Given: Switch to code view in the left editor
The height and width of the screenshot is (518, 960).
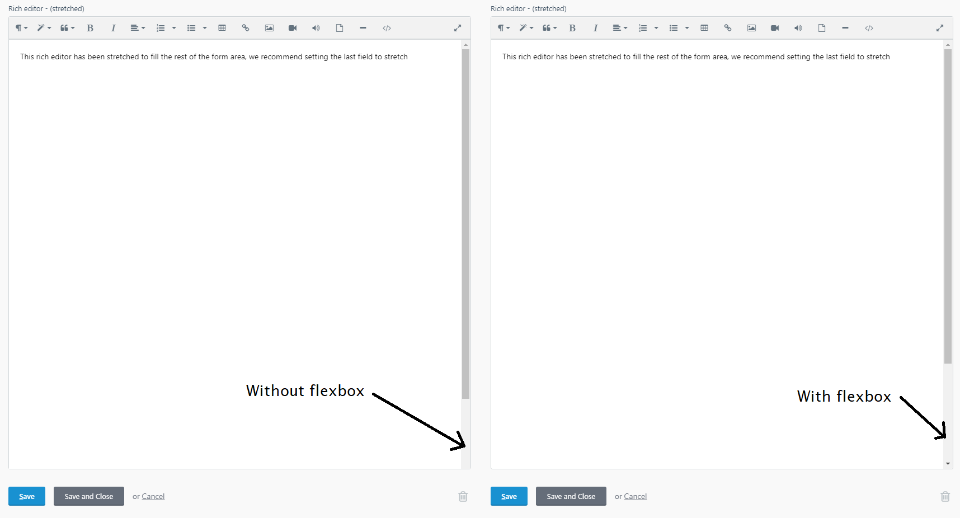Looking at the screenshot, I should 387,27.
